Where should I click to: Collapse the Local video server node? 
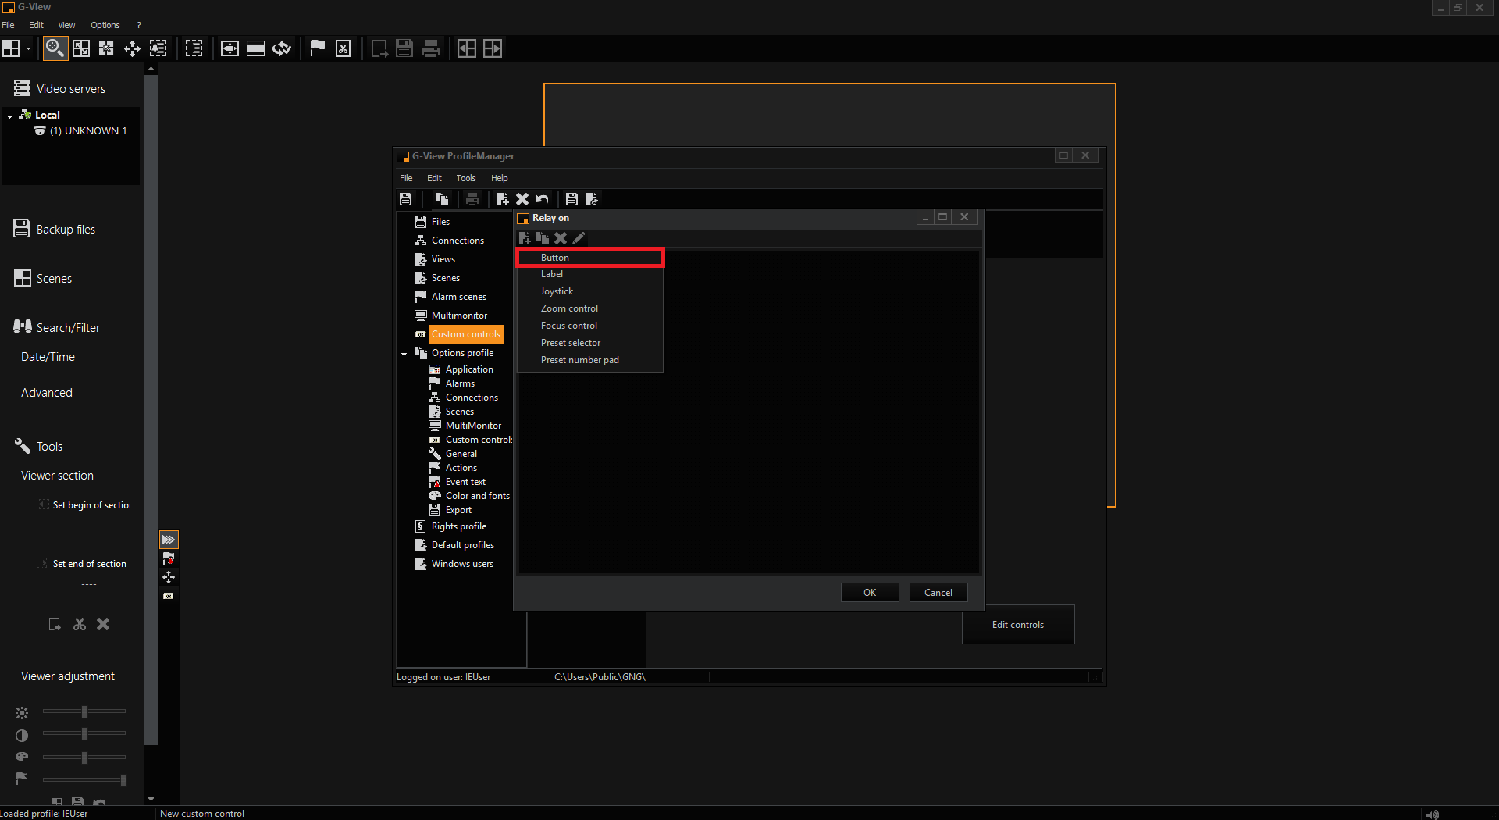click(9, 116)
